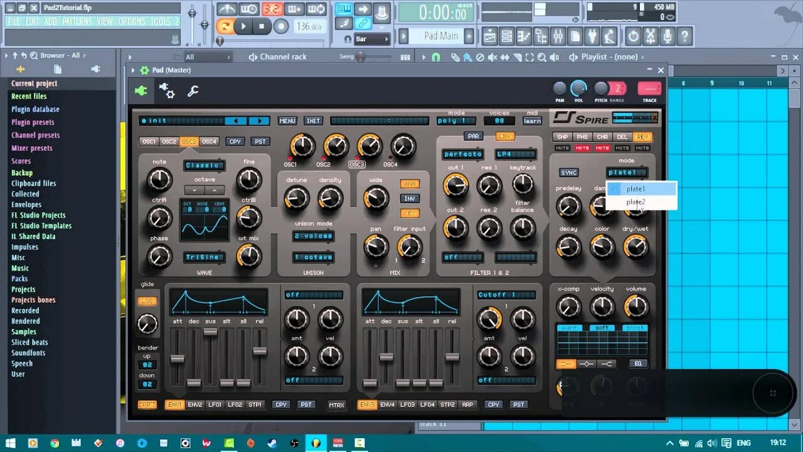The image size is (803, 452).
Task: Toggle mute under the SHP effect tab
Action: coord(562,148)
